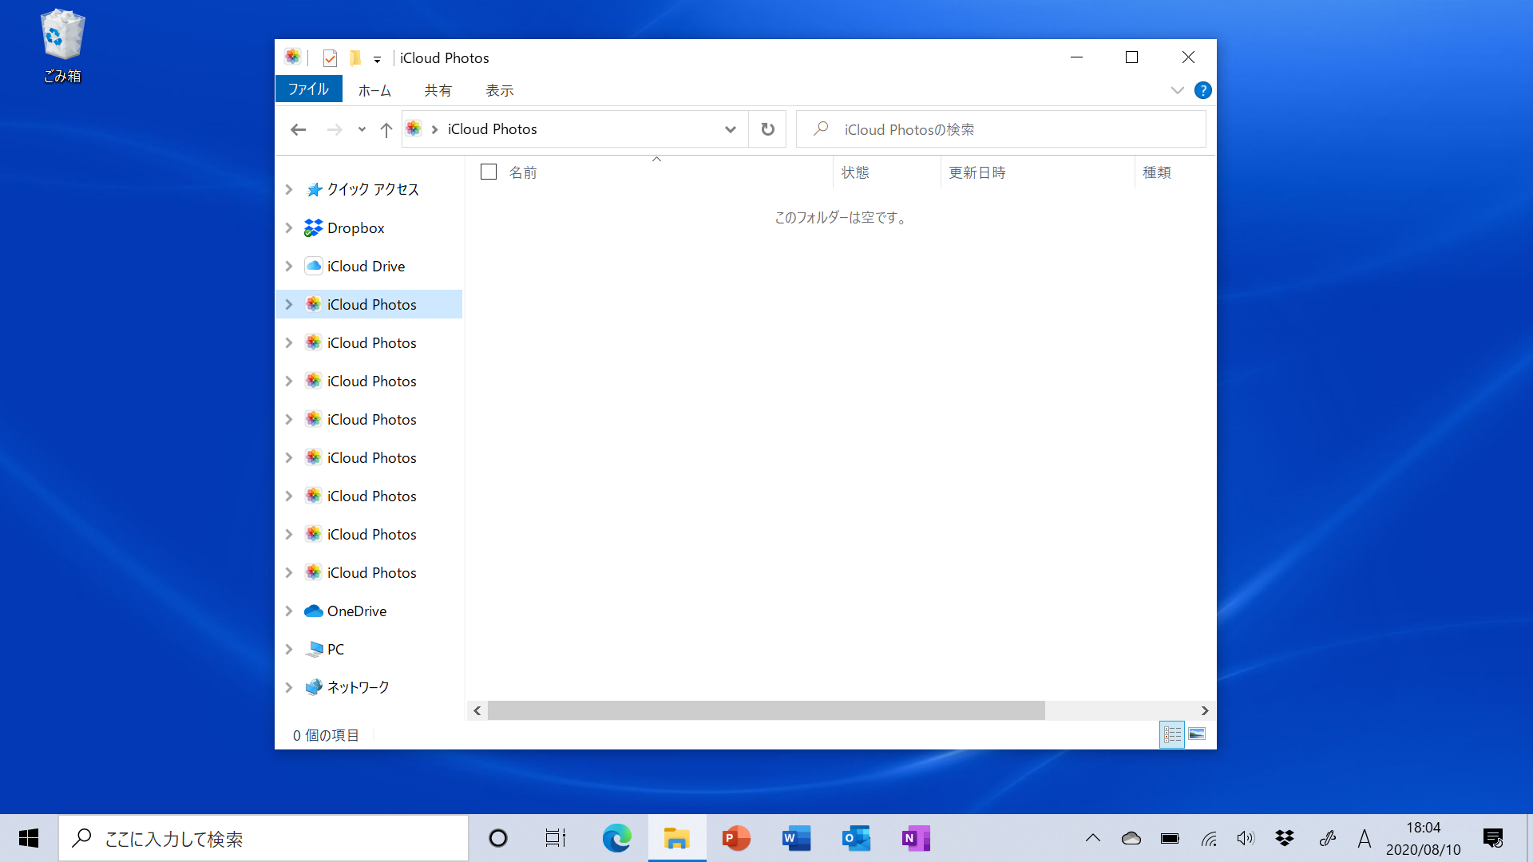Image resolution: width=1533 pixels, height=862 pixels.
Task: Expand the OneDrive tree node
Action: click(289, 611)
